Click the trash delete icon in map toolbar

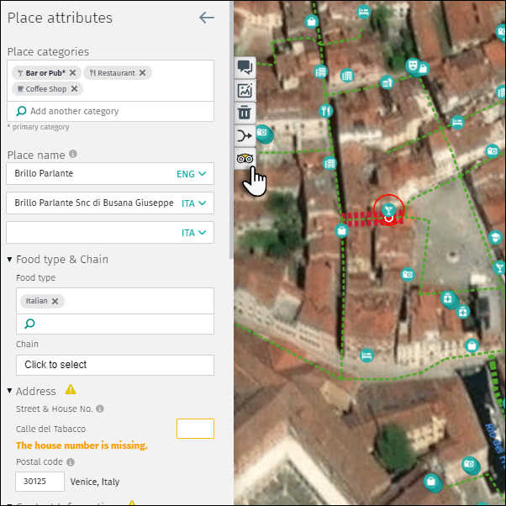pyautogui.click(x=245, y=113)
